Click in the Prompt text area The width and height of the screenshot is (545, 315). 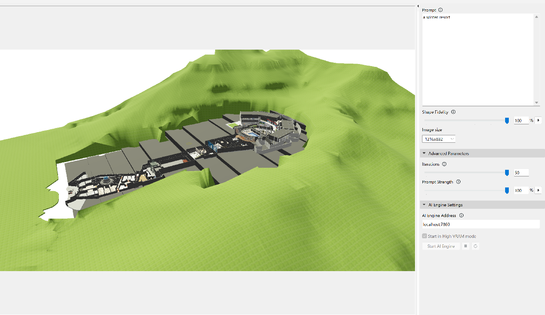tap(478, 59)
